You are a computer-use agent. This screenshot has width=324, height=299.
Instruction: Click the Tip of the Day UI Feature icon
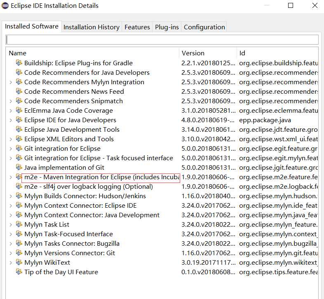pos(19,272)
